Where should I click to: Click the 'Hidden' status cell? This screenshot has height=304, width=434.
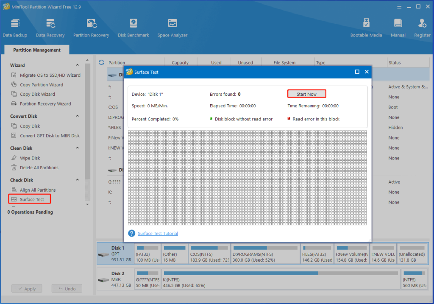click(x=395, y=127)
